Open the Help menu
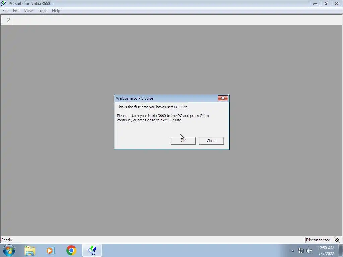The height and width of the screenshot is (257, 343). (56, 11)
